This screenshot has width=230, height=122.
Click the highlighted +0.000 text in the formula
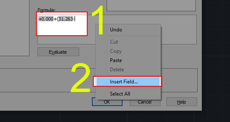point(46,19)
